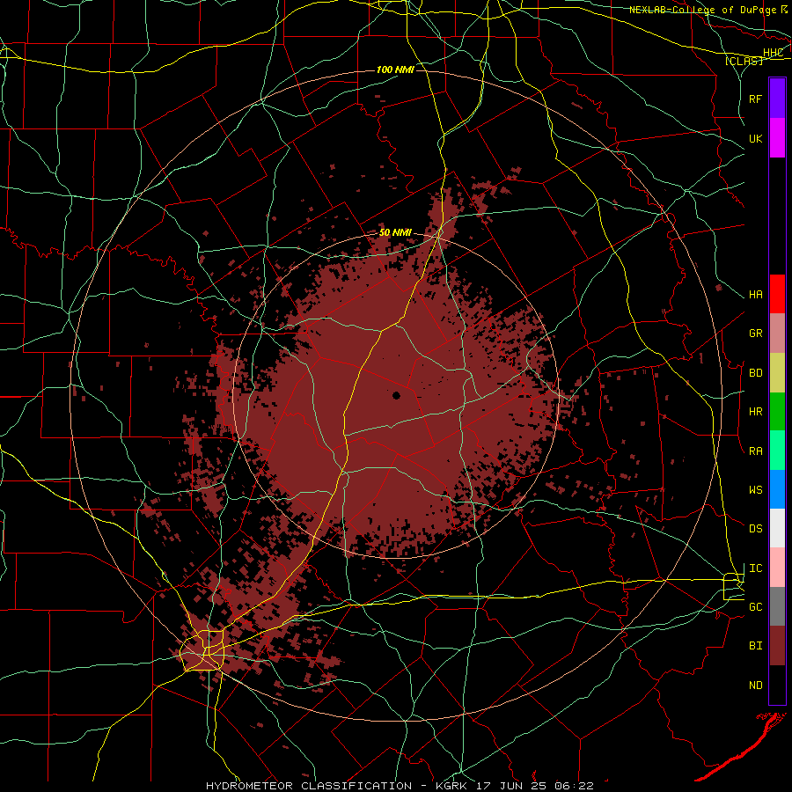Click the 'IC' legend label
This screenshot has width=792, height=792.
tap(755, 568)
